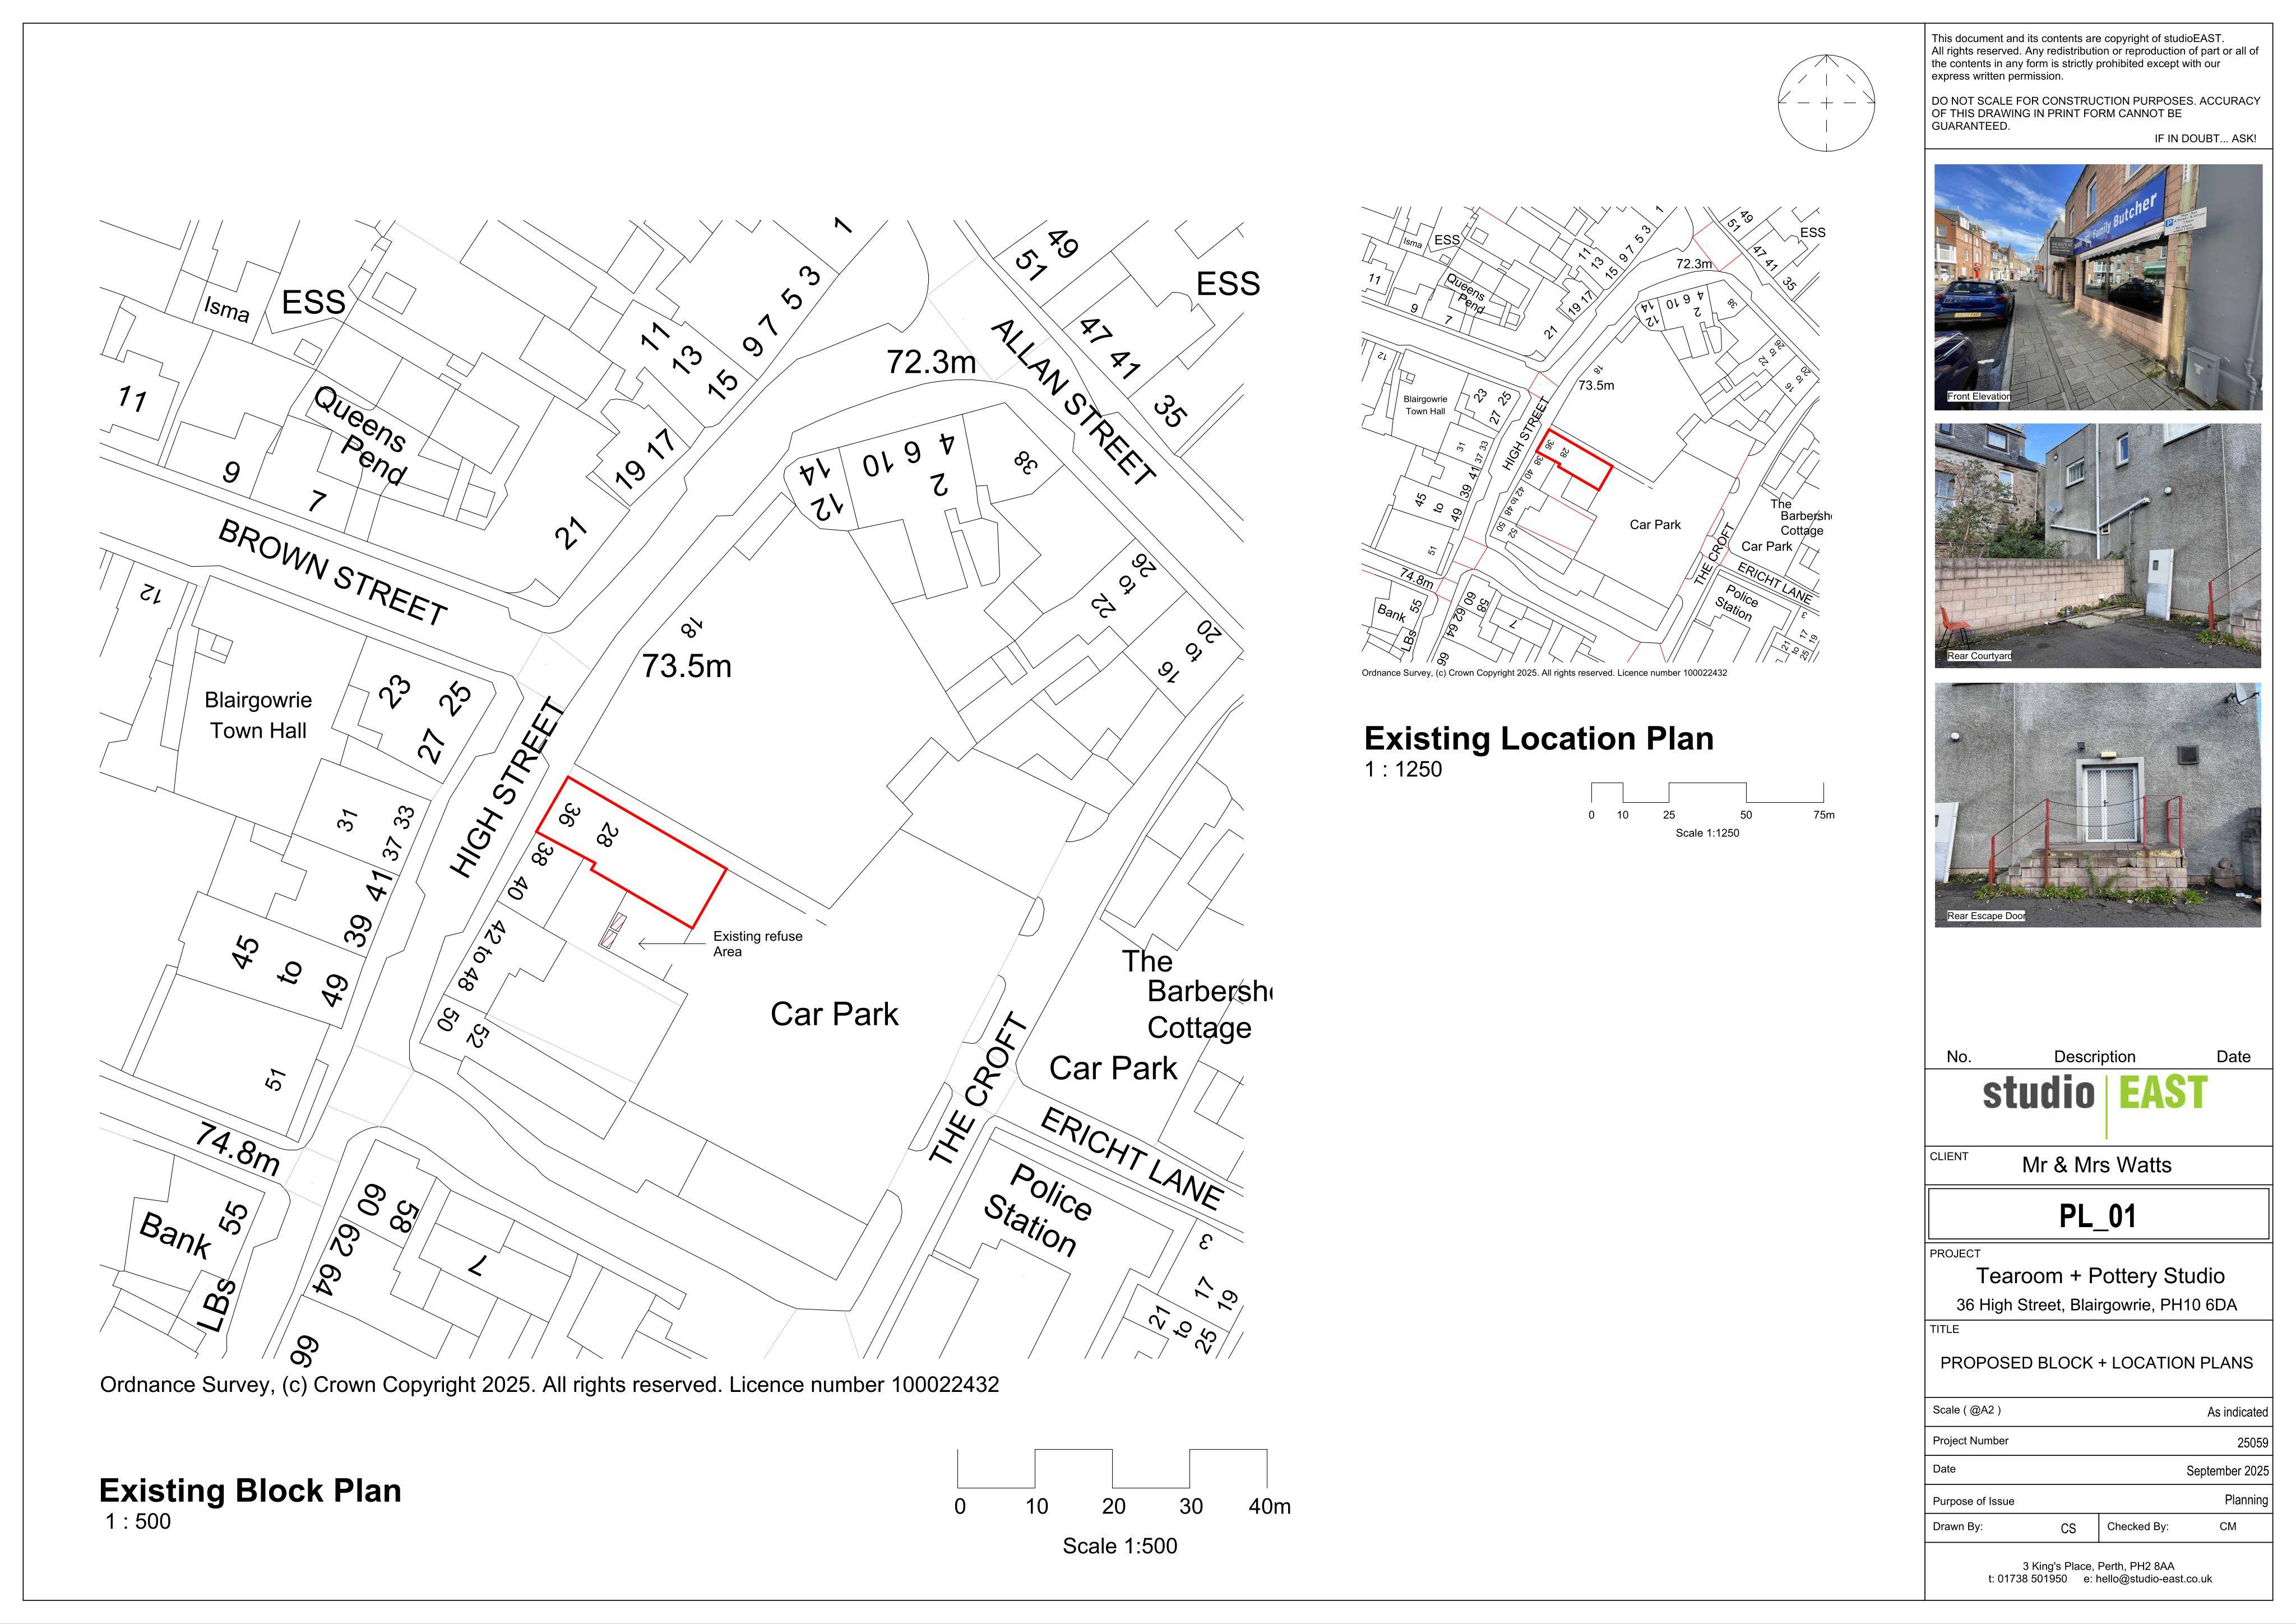Select the 3 King's Place, Perth office address
The image size is (2296, 1624).
[2098, 1566]
